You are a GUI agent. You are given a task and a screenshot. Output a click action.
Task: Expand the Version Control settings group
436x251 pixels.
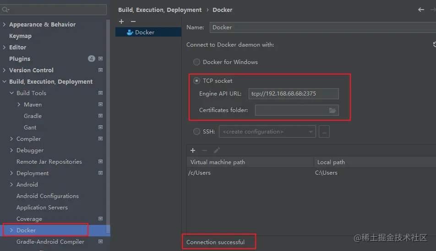[x=4, y=70]
